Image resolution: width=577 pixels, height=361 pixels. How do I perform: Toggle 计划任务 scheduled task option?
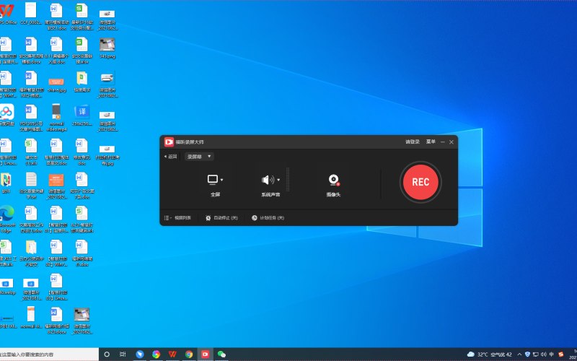(x=268, y=218)
